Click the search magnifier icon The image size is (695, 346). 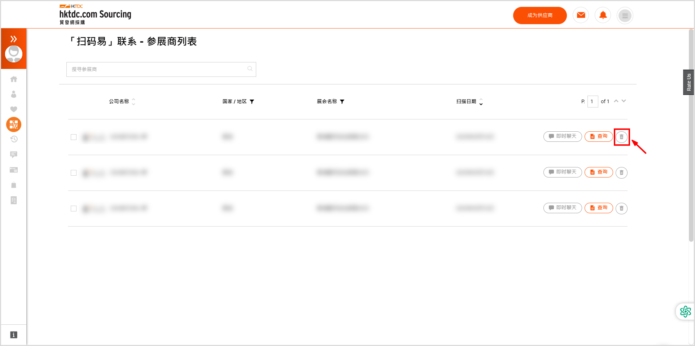(250, 69)
